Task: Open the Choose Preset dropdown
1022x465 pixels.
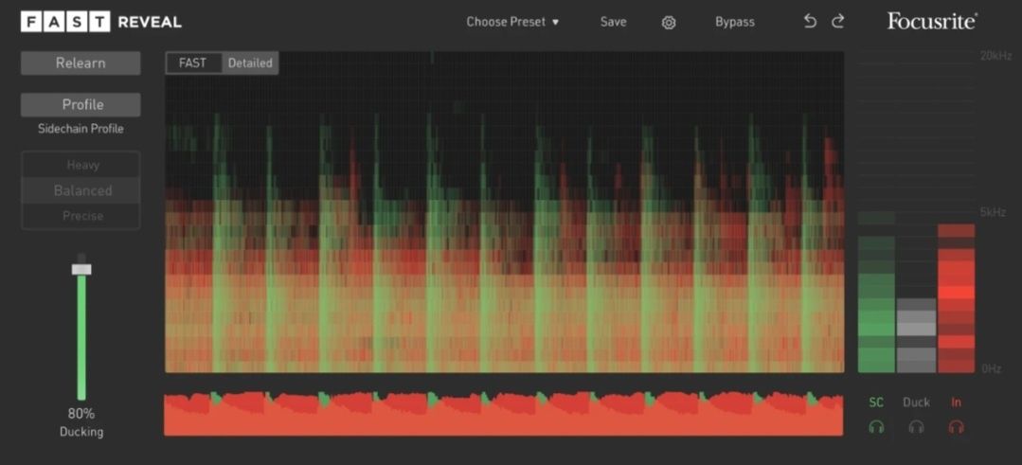Action: pos(512,22)
